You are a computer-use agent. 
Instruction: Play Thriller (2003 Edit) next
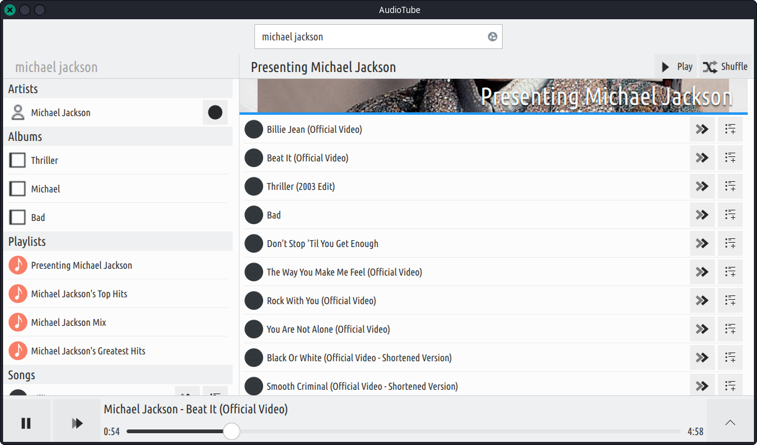pos(702,186)
